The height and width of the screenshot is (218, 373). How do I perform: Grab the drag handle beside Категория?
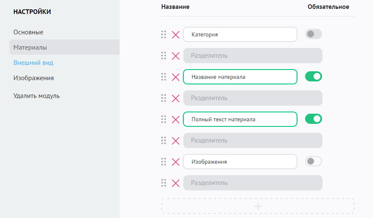pos(164,34)
